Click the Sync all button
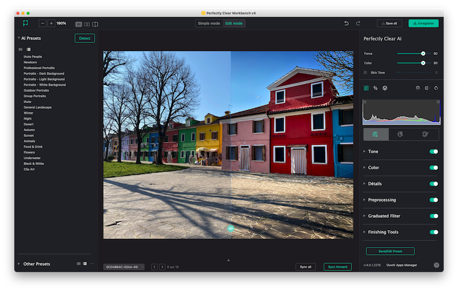Image resolution: width=458 pixels, height=291 pixels. pos(306,267)
